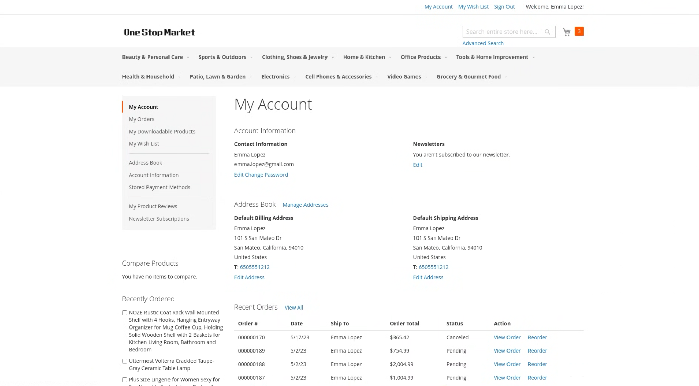
Task: View order 000000189
Action: pyautogui.click(x=507, y=351)
